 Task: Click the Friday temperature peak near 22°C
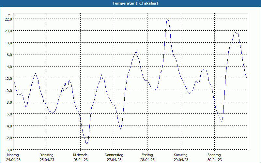(x=167, y=20)
